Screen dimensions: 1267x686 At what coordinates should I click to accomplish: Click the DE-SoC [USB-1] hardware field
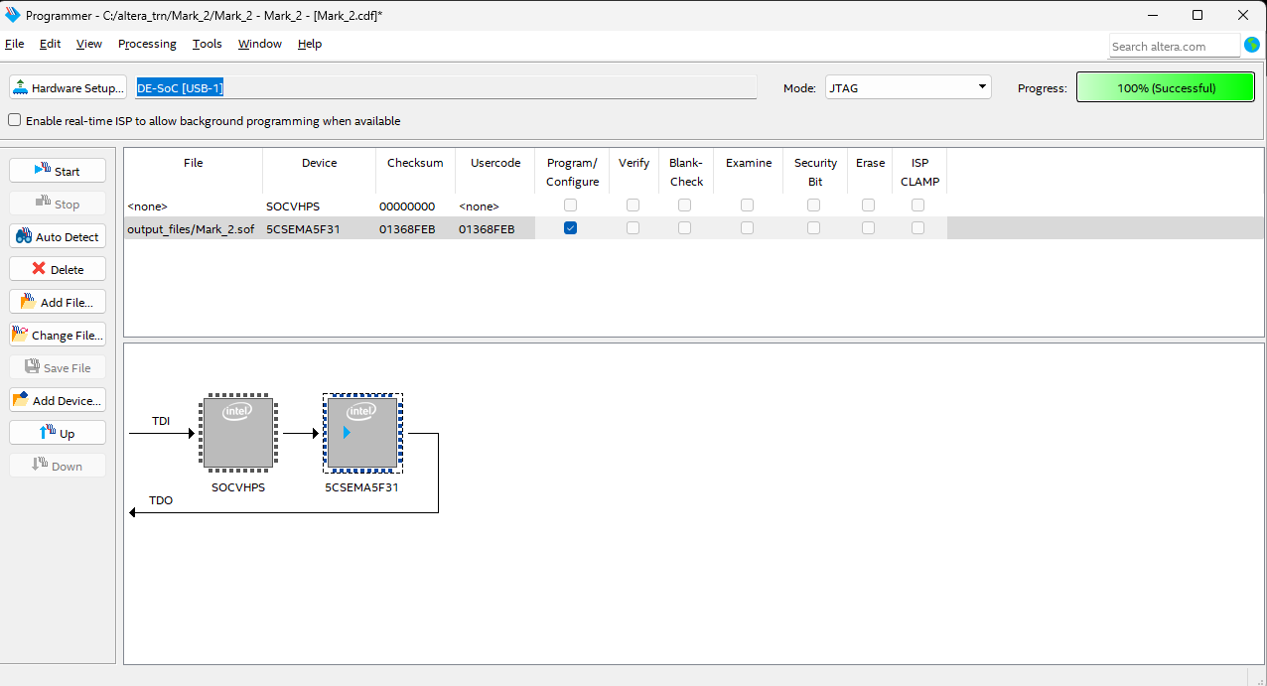pos(446,87)
